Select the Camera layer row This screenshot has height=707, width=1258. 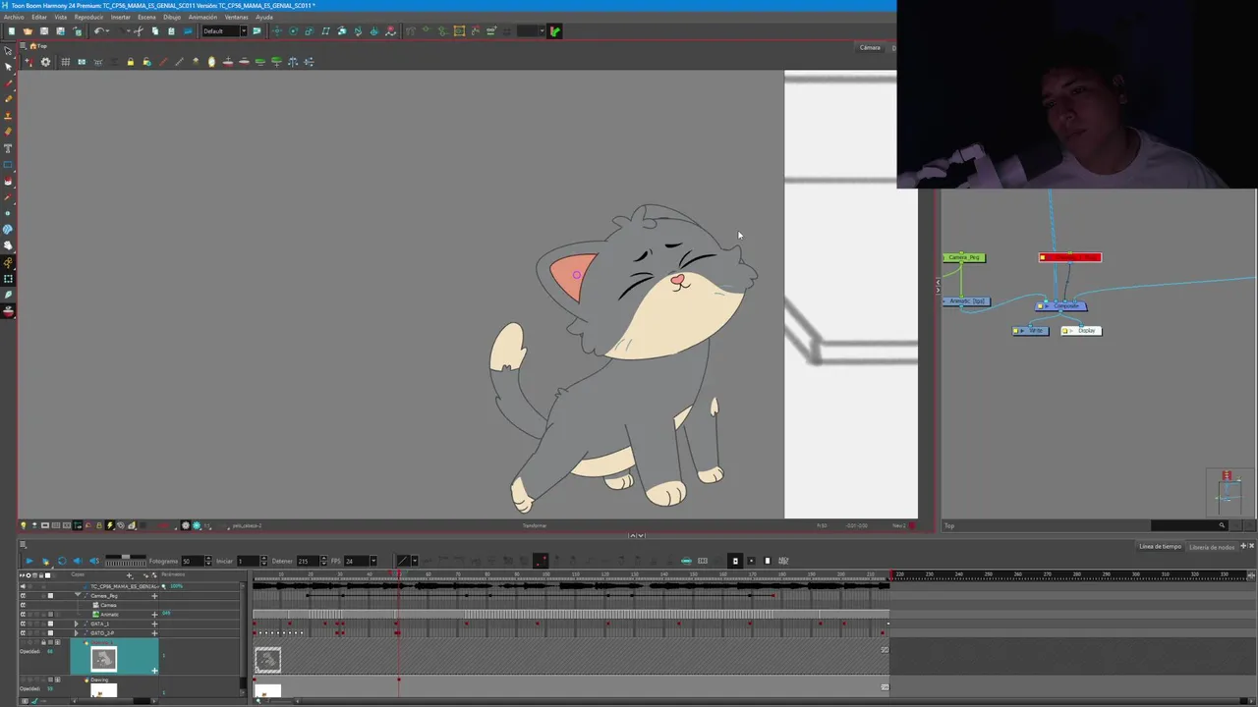click(108, 605)
